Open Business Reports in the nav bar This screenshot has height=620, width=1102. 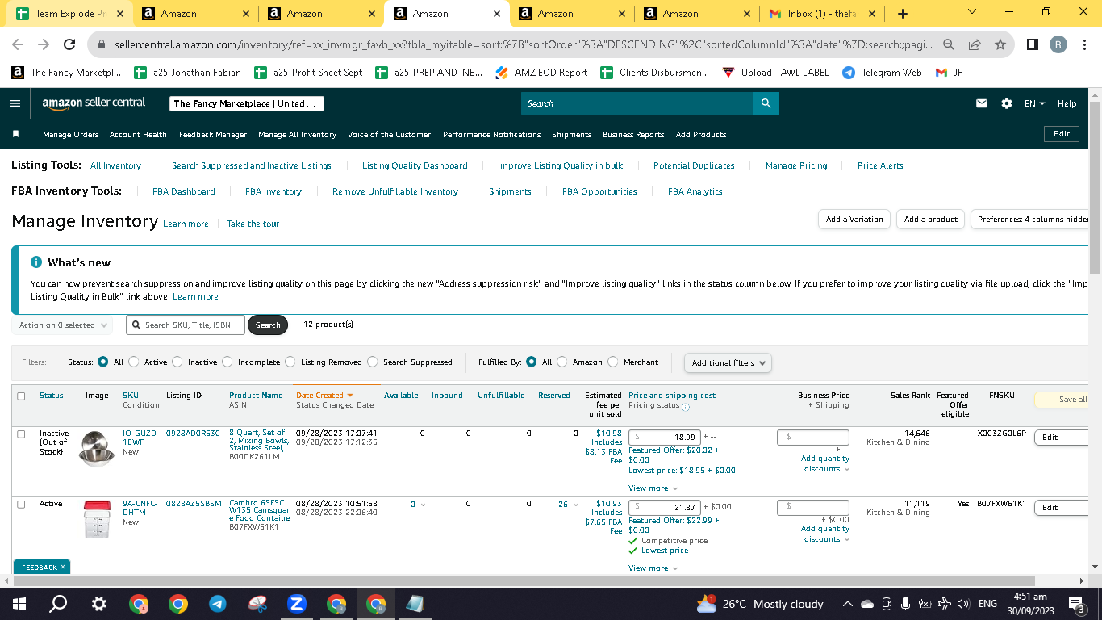633,135
